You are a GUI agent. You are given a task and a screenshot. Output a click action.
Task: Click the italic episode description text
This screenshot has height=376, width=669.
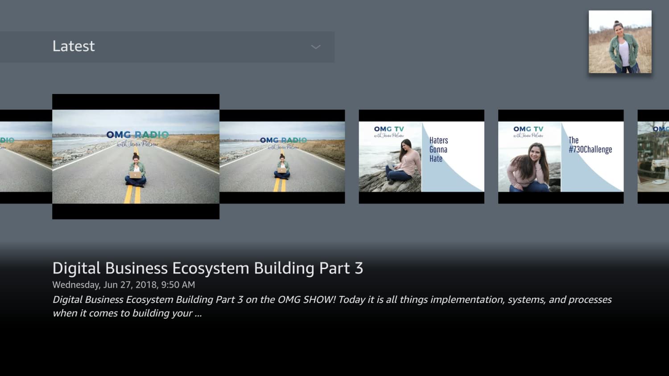(331, 306)
